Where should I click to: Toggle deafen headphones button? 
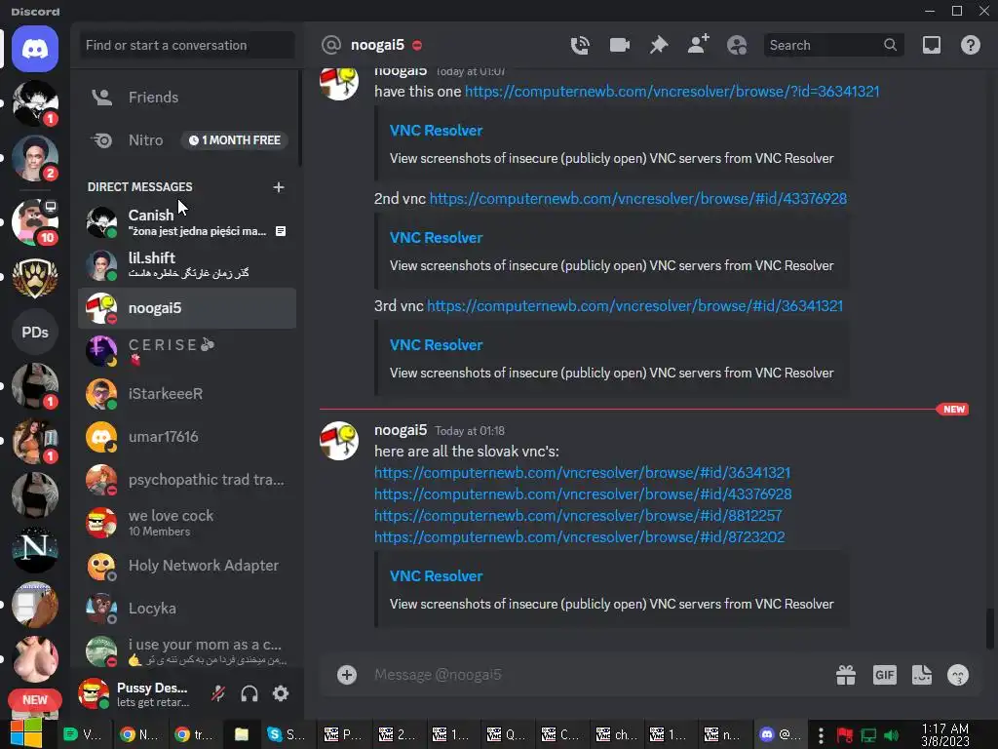tap(249, 693)
